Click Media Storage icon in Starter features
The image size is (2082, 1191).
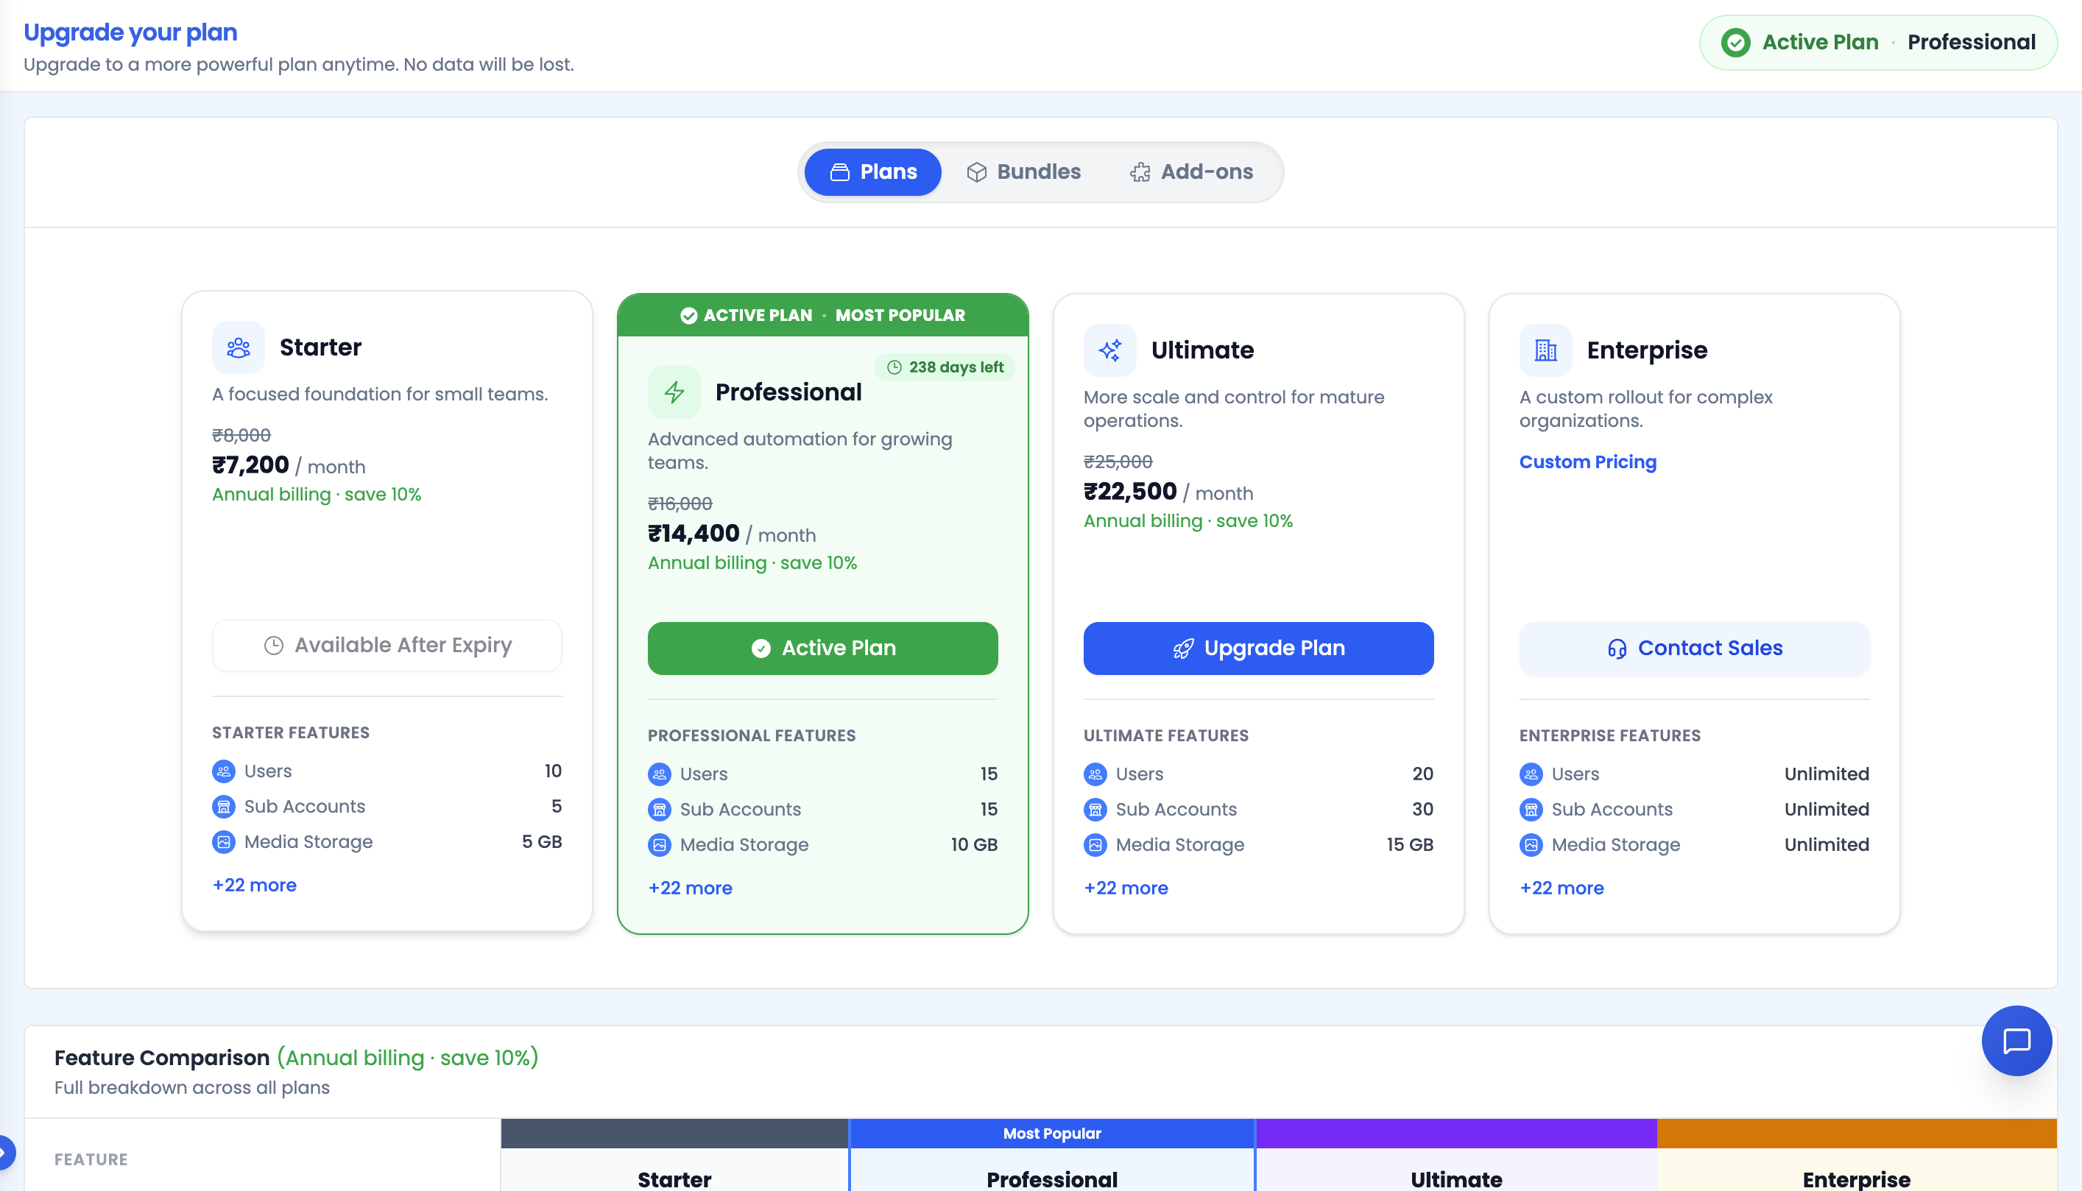click(223, 841)
